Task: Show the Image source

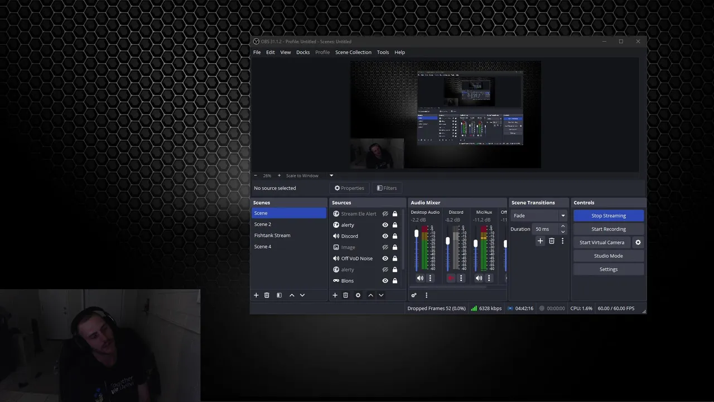Action: [x=385, y=247]
